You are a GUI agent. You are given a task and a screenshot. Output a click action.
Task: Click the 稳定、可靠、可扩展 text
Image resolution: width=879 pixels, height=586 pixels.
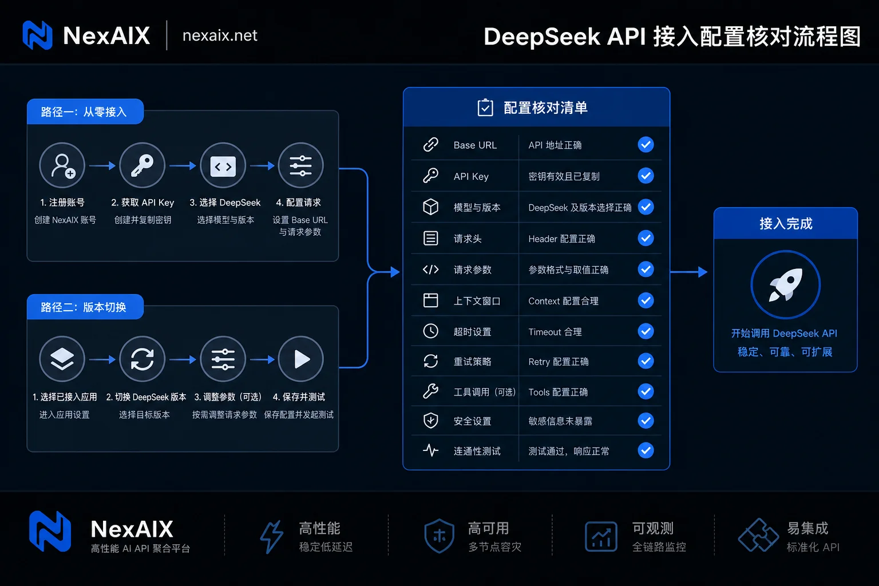tap(785, 352)
